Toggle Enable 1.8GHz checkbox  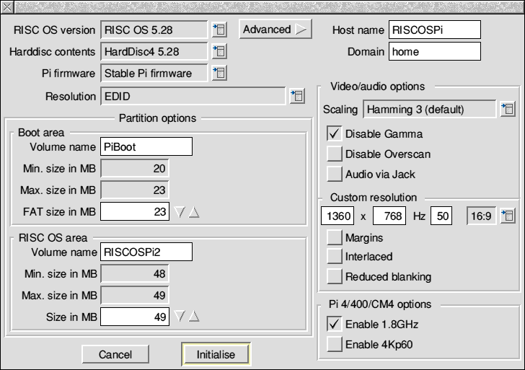click(334, 324)
